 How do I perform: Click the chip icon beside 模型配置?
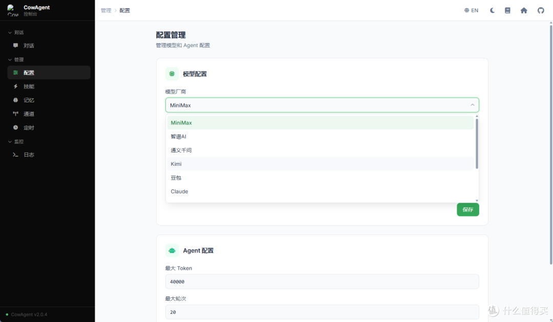(172, 74)
